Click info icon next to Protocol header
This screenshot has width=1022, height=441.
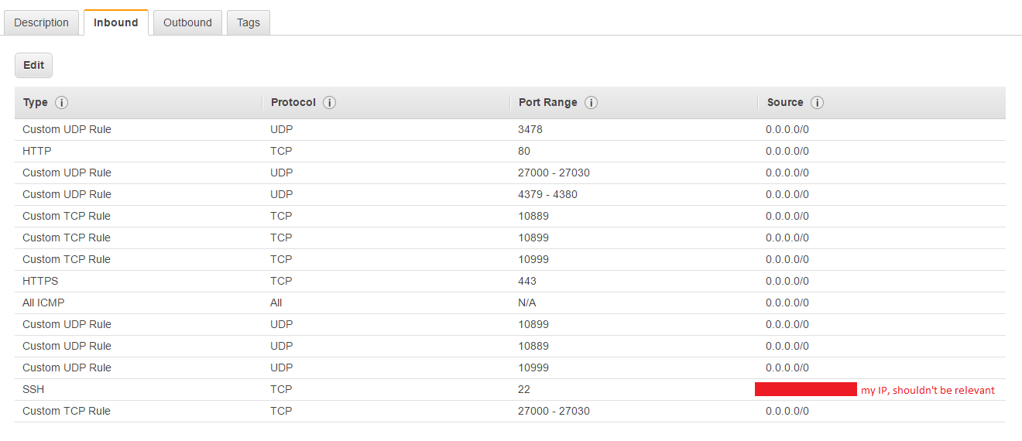click(329, 103)
